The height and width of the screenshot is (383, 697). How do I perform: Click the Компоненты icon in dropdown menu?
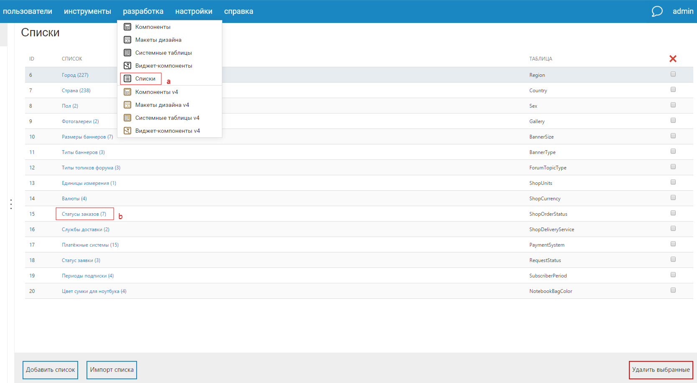(x=127, y=27)
